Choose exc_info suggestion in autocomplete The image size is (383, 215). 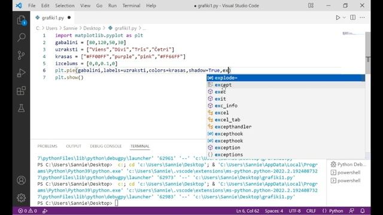pyautogui.click(x=286, y=106)
